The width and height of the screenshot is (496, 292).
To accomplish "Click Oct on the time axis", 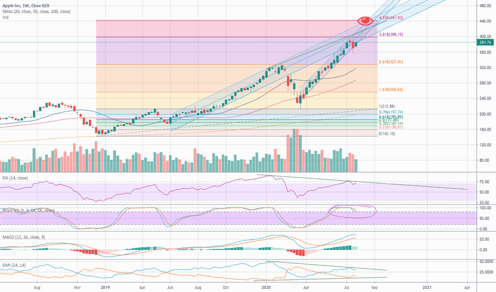I will point(226,288).
